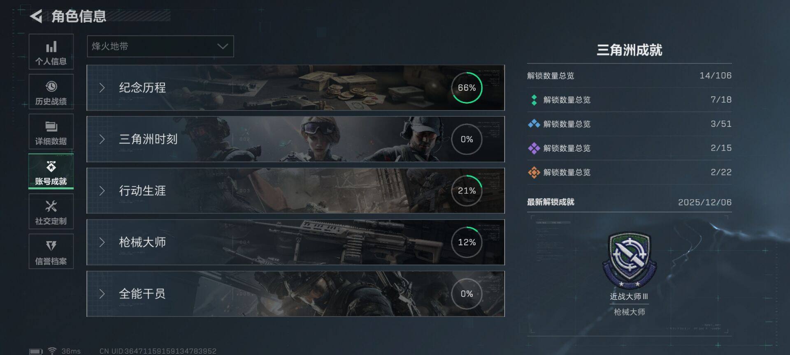Open the 详细数据 folder icon
The height and width of the screenshot is (355, 790).
[51, 126]
